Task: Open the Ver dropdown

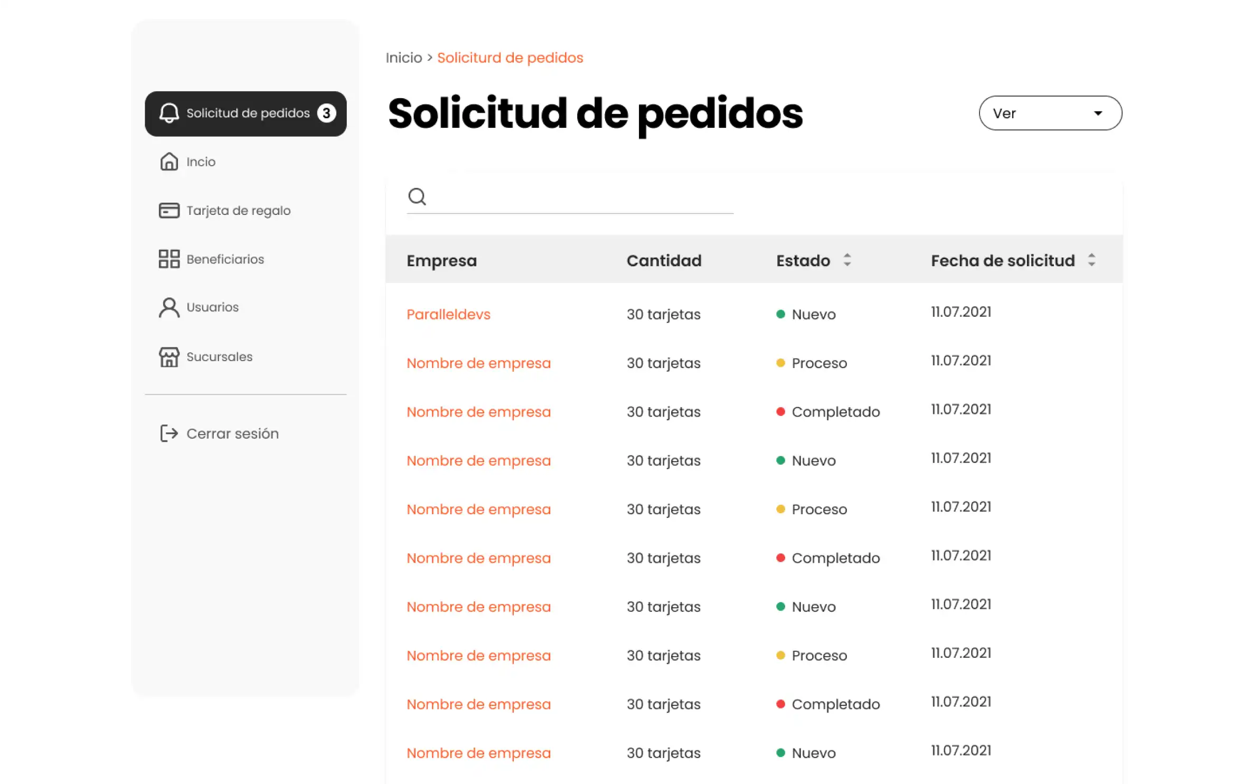Action: [x=1050, y=113]
